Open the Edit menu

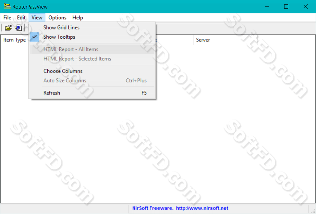point(21,18)
